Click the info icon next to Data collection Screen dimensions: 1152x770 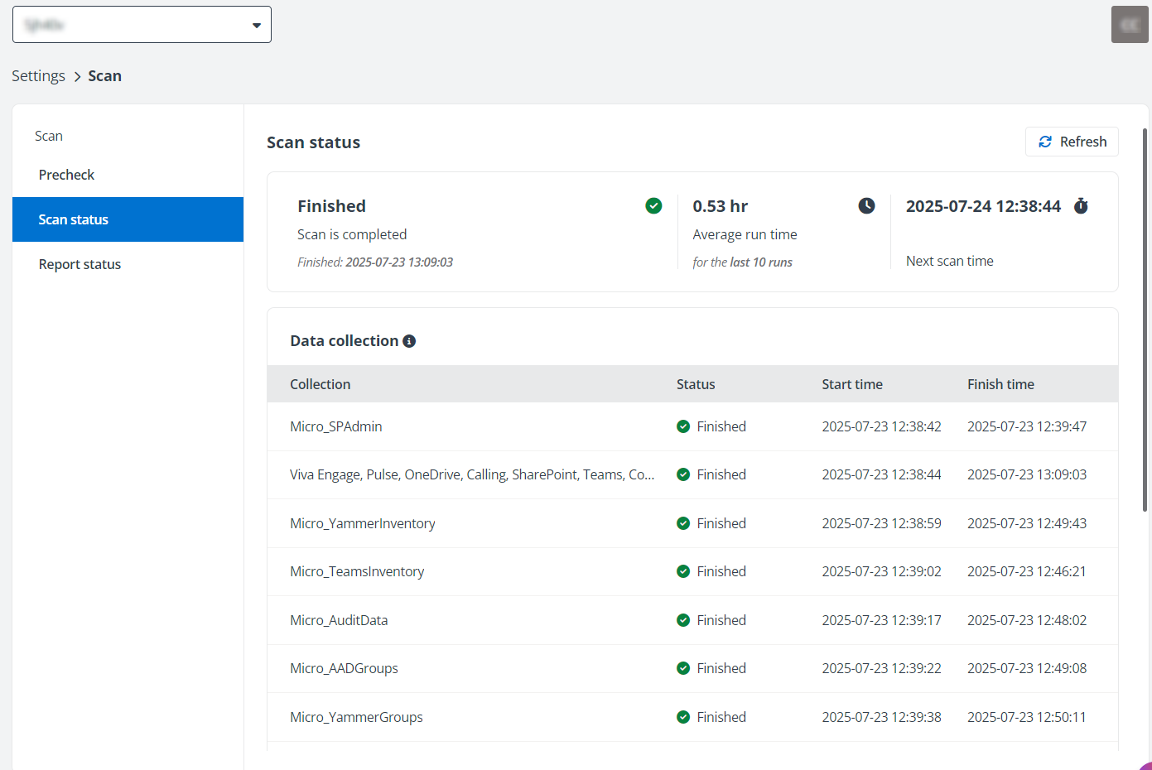pyautogui.click(x=409, y=340)
